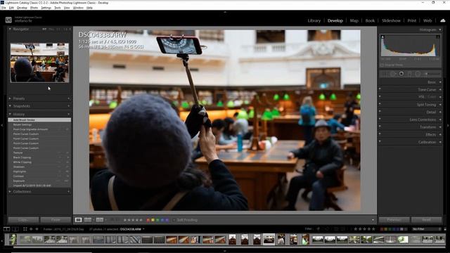This screenshot has height=253, width=450.
Task: Expand the Presets panel
Action: (x=10, y=98)
